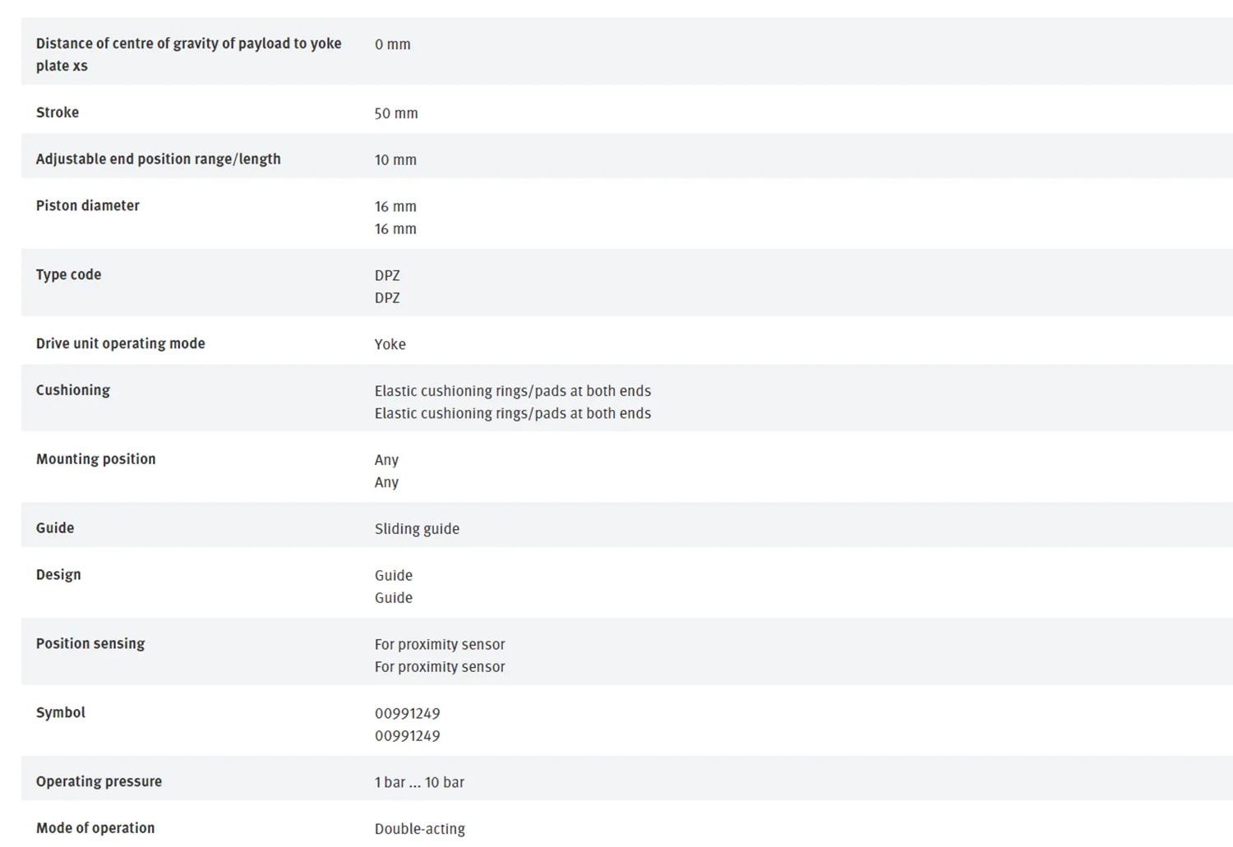Click the Stroke row label
This screenshot has height=847, width=1233.
58,113
